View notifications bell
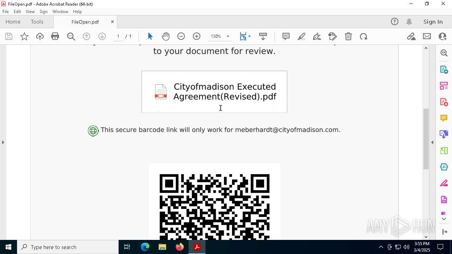452x254 pixels. (409, 22)
